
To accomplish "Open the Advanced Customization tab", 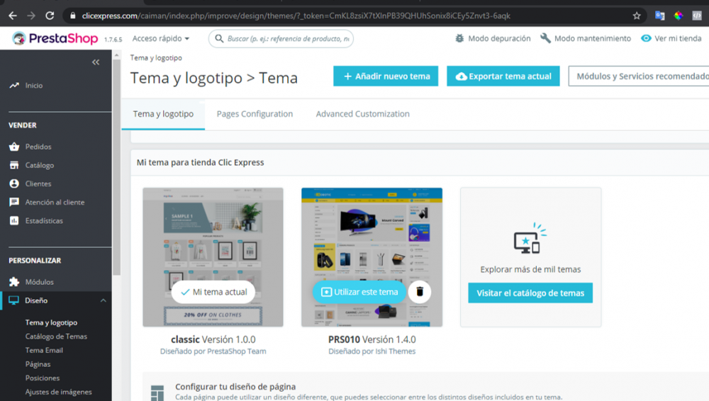I will pyautogui.click(x=362, y=114).
